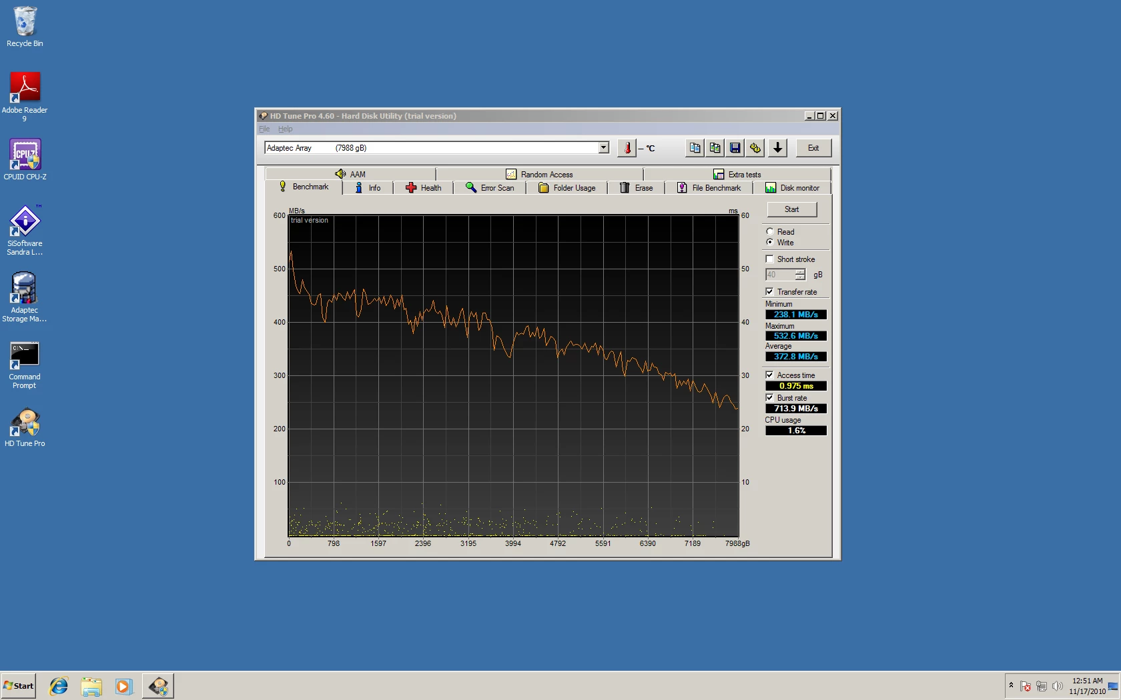The height and width of the screenshot is (700, 1121).
Task: Save results with the floppy disk icon
Action: [x=735, y=148]
